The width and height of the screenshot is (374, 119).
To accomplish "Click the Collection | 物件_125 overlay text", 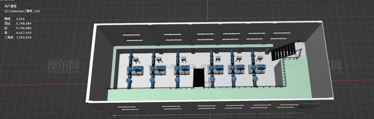I will click(22, 11).
